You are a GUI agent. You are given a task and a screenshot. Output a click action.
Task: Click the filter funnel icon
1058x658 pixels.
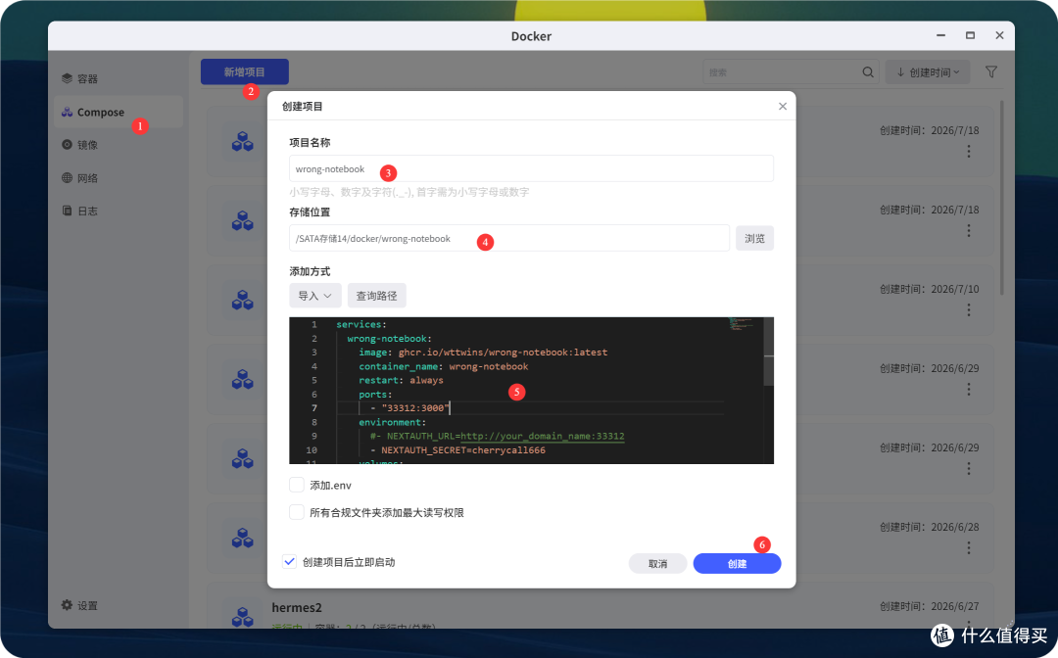point(991,72)
